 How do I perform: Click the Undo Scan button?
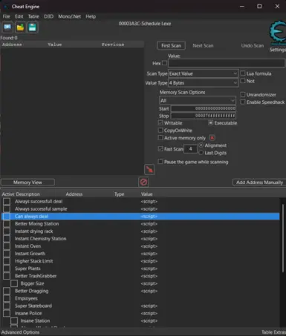click(x=253, y=45)
